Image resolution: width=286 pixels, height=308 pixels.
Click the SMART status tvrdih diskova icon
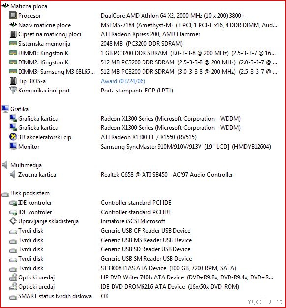(x=13, y=297)
